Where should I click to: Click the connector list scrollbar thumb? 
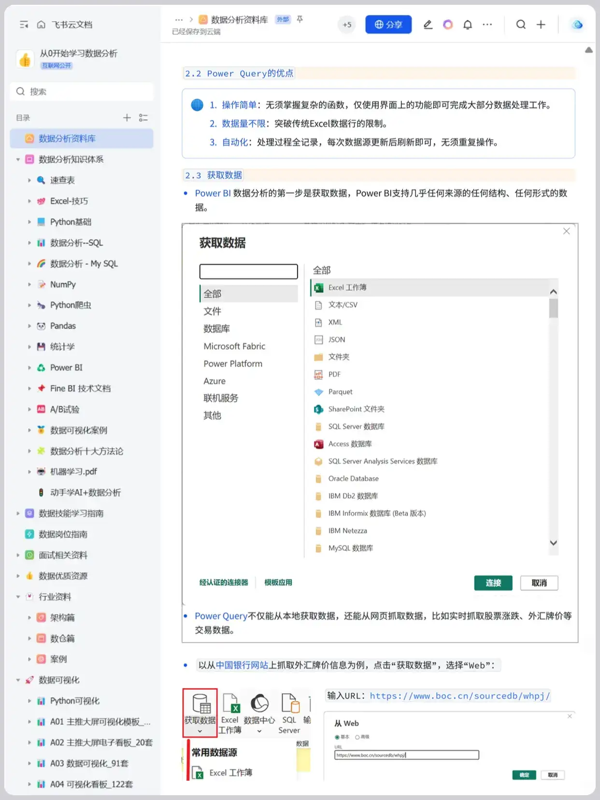(554, 308)
